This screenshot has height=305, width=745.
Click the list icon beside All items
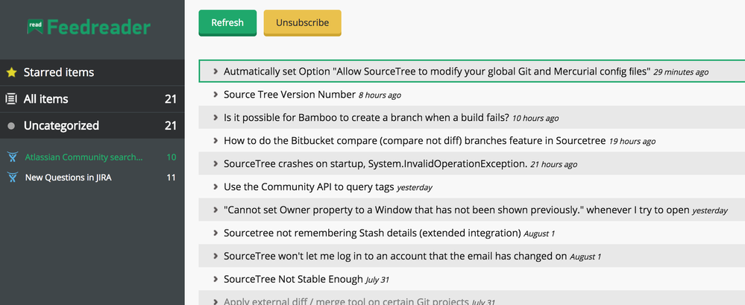click(x=11, y=99)
